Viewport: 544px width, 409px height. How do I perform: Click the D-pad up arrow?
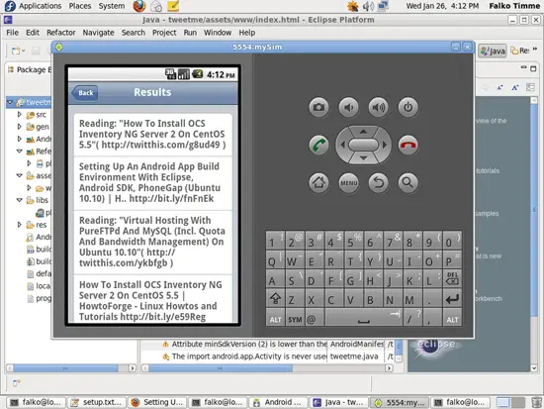click(363, 132)
